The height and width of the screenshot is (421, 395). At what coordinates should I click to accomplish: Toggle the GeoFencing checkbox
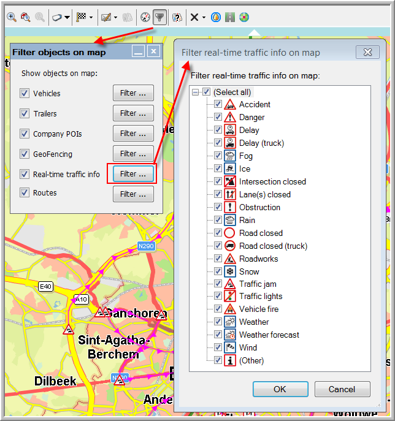pos(25,154)
